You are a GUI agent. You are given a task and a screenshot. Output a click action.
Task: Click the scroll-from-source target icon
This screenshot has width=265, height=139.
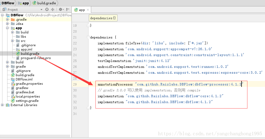coord(47,10)
